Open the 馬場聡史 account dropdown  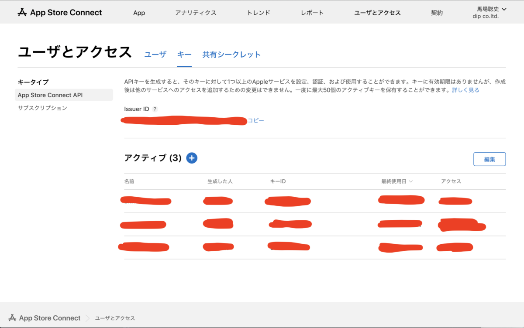[x=492, y=9]
